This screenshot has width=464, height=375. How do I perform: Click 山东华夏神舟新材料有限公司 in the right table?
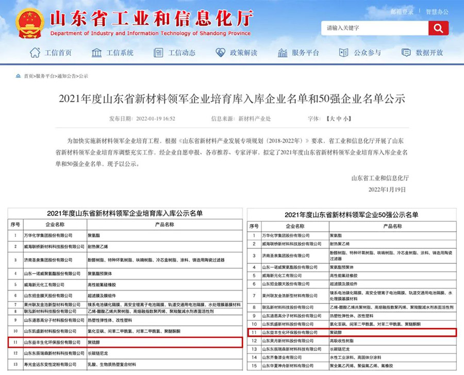(x=288, y=366)
